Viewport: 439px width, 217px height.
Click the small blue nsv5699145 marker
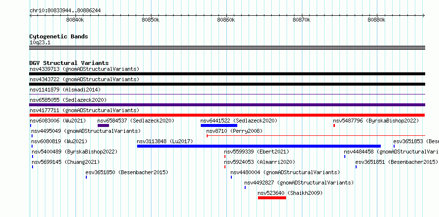tap(33, 167)
